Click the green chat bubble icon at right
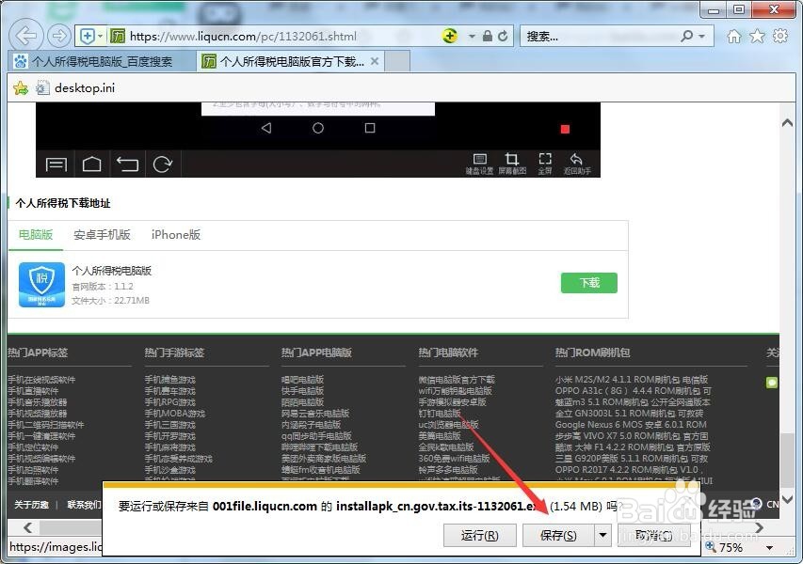Viewport: 803px width, 564px height. pos(772,383)
